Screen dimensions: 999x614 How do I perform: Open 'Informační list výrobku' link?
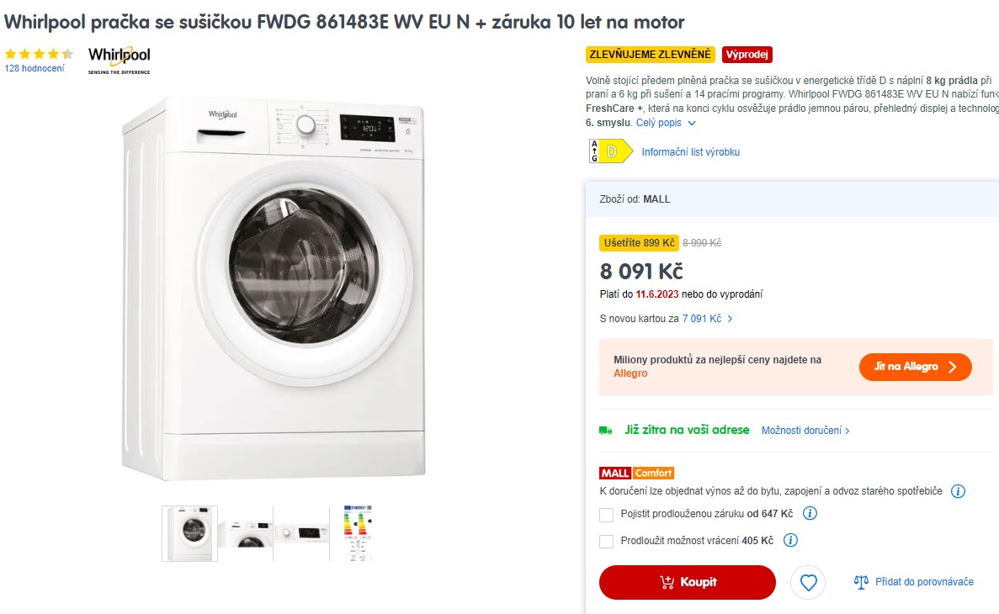tap(691, 152)
